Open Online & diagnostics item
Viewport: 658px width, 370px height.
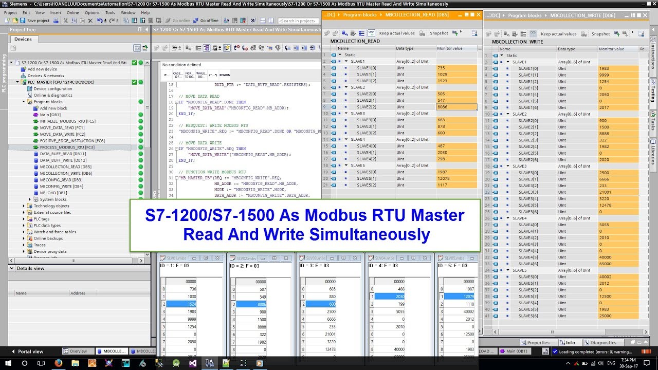coord(53,95)
